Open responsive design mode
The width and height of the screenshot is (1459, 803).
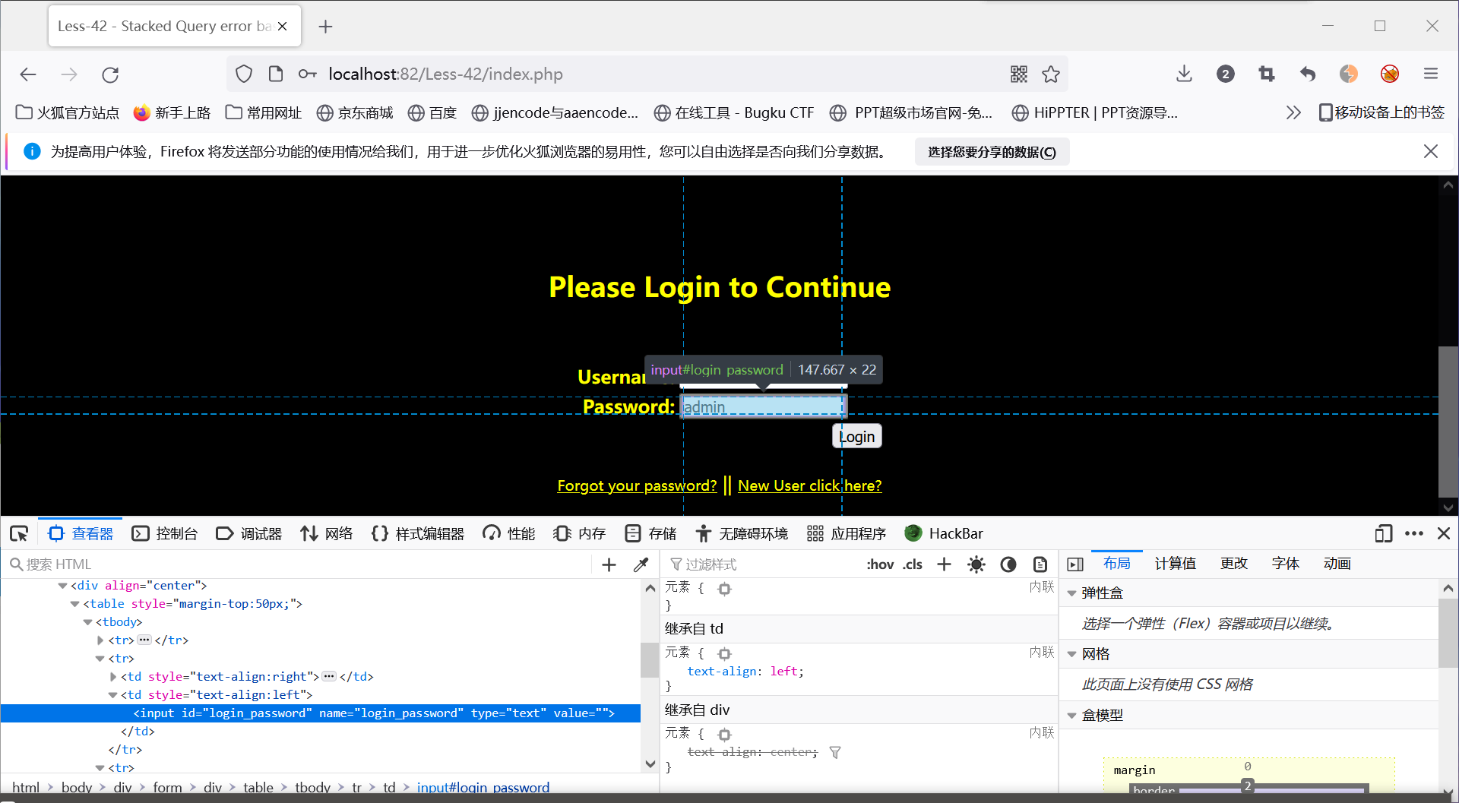(x=1383, y=533)
